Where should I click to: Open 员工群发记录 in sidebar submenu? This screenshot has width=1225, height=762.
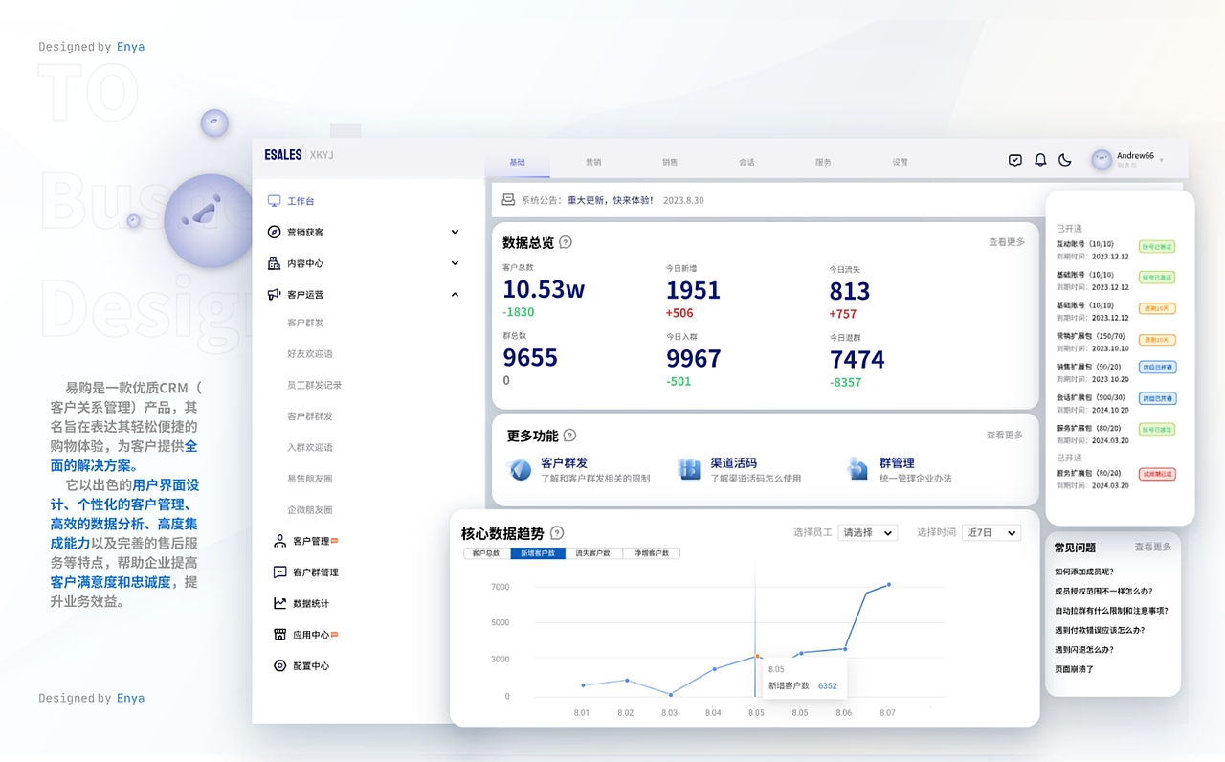314,385
